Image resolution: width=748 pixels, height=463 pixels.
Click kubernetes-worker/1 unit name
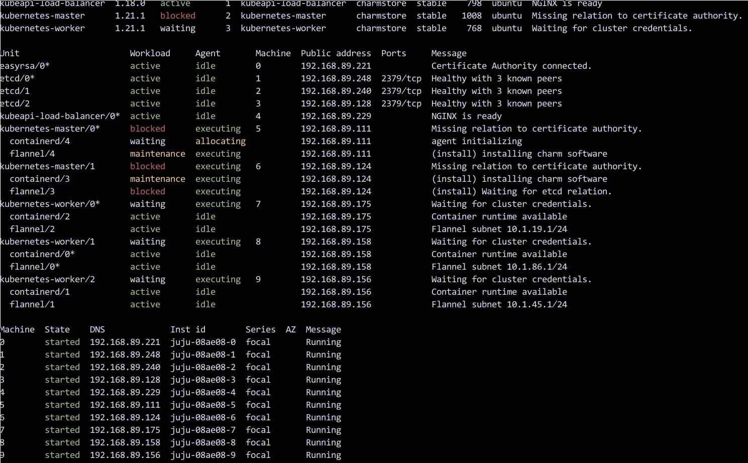47,242
